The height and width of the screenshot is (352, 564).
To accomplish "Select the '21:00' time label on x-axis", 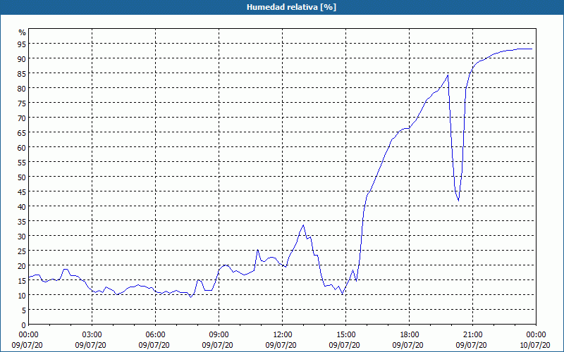I will (x=472, y=335).
